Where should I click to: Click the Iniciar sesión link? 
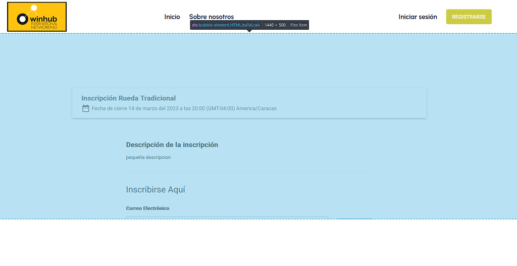coord(418,17)
